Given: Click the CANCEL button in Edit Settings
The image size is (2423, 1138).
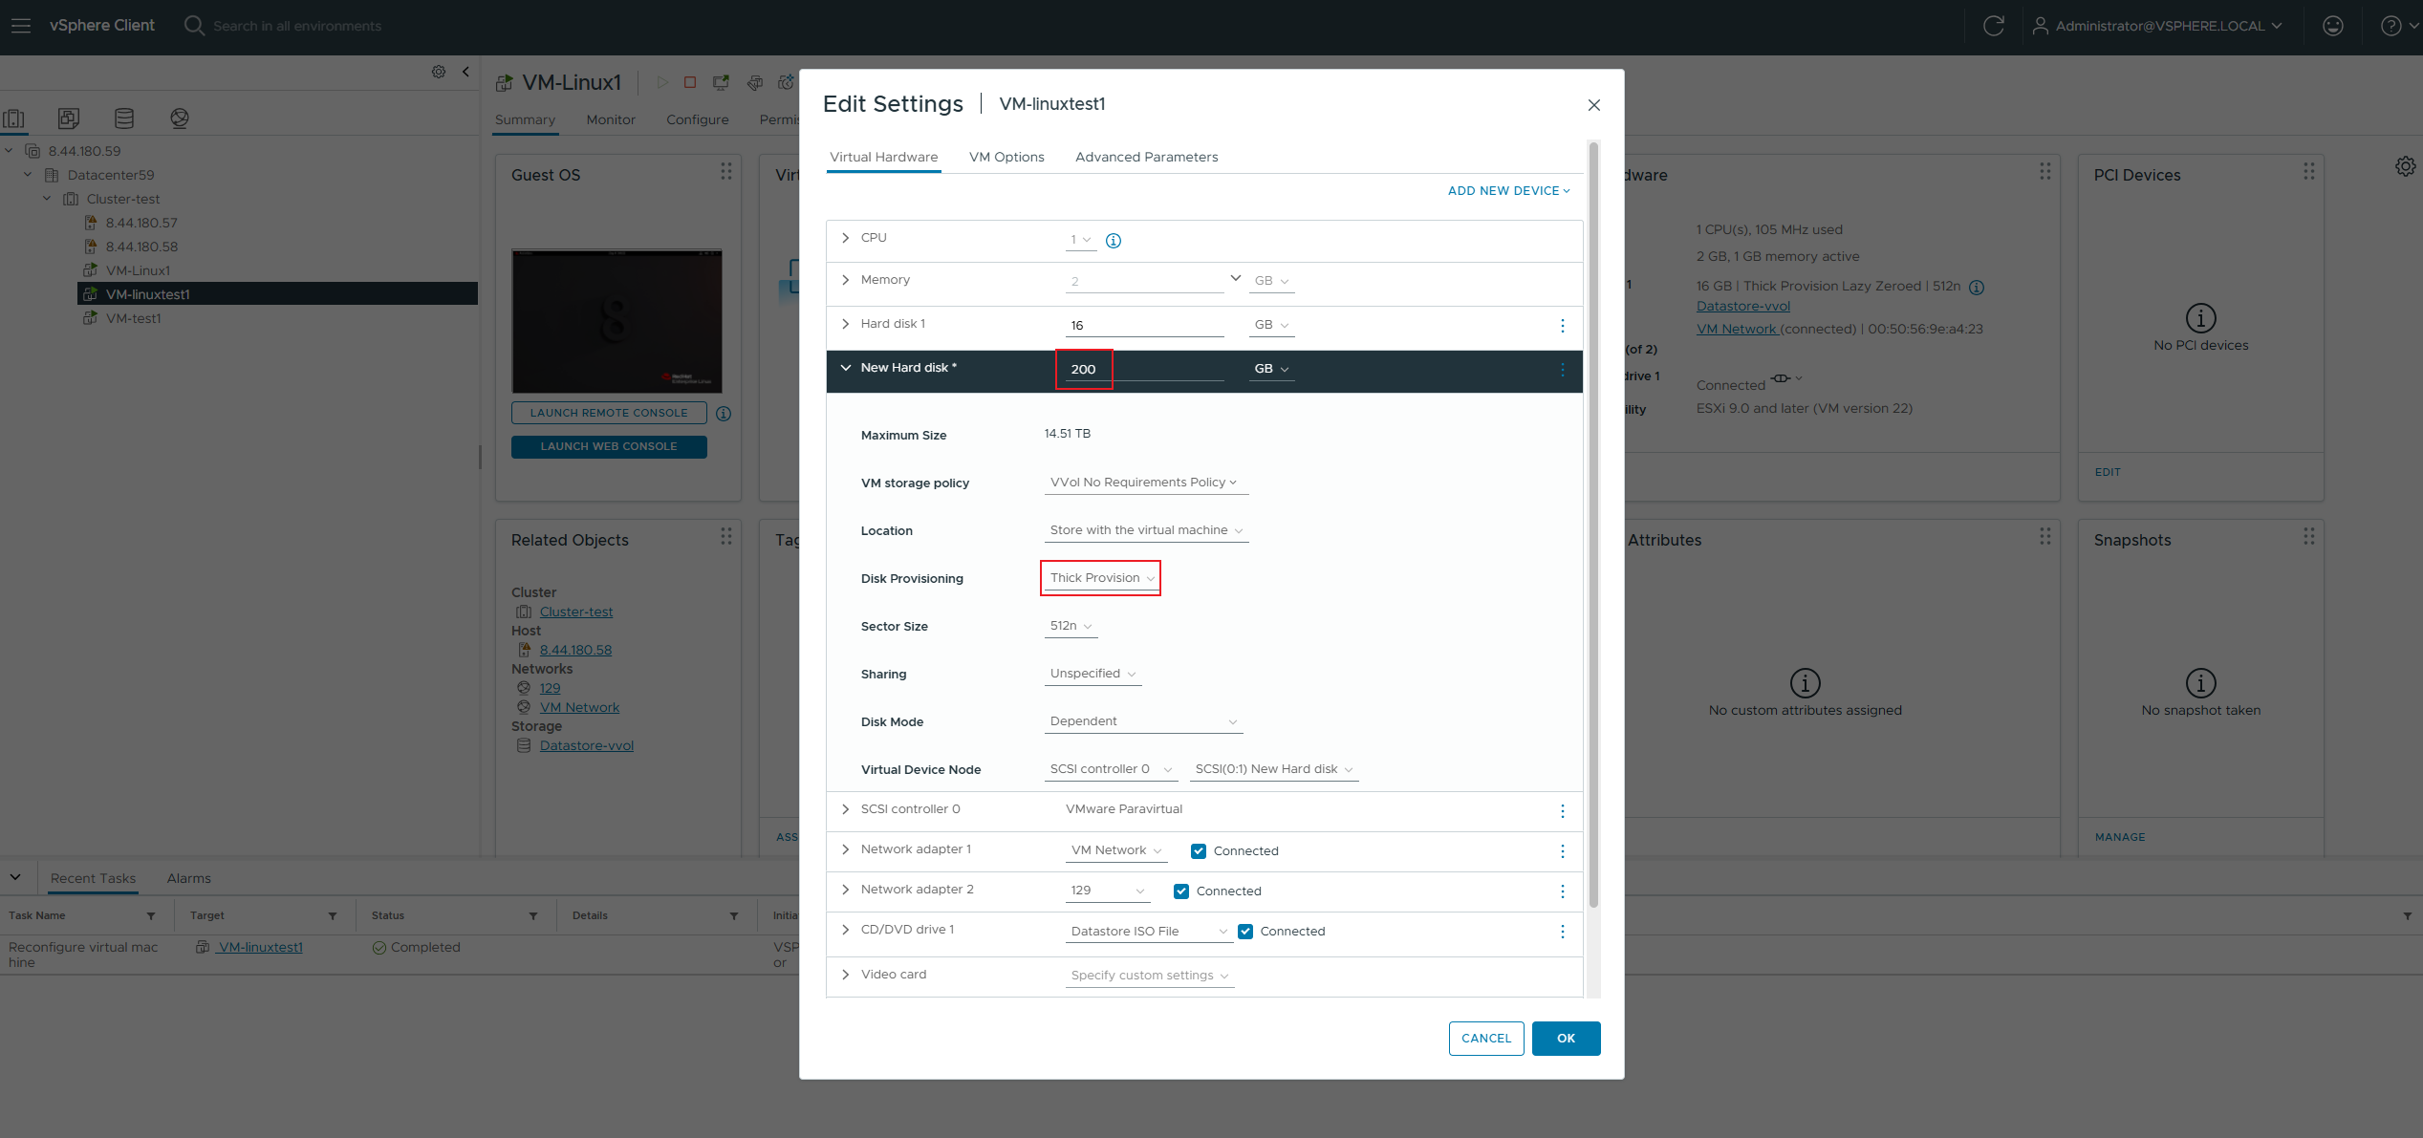Looking at the screenshot, I should tap(1486, 1039).
